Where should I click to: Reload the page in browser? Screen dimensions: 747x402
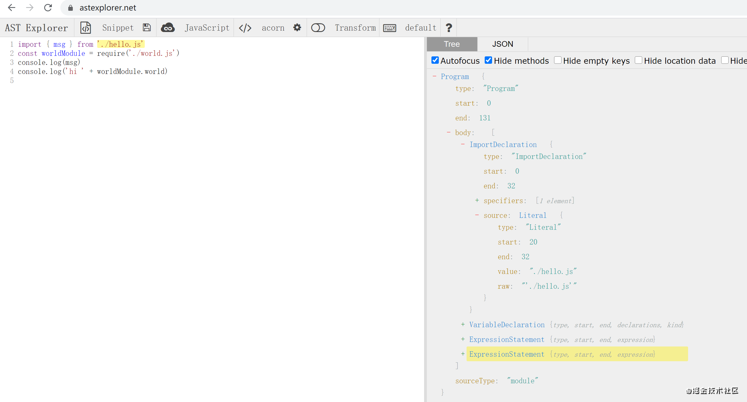[48, 8]
